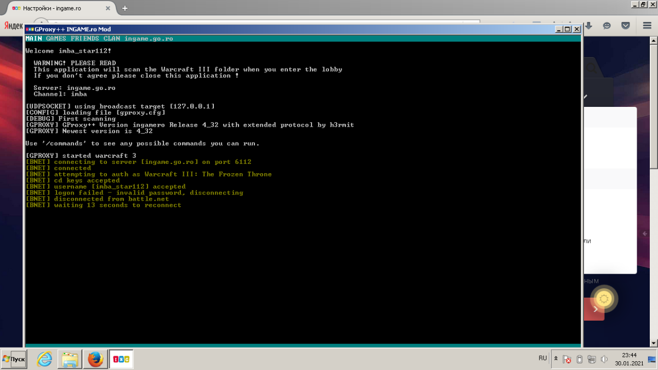Open the chat smiley icon in toolbar
The width and height of the screenshot is (658, 370).
607,26
